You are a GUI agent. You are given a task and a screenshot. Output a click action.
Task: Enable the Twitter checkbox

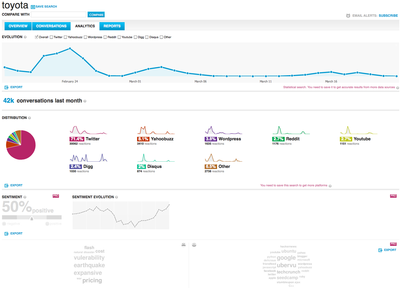(51, 37)
